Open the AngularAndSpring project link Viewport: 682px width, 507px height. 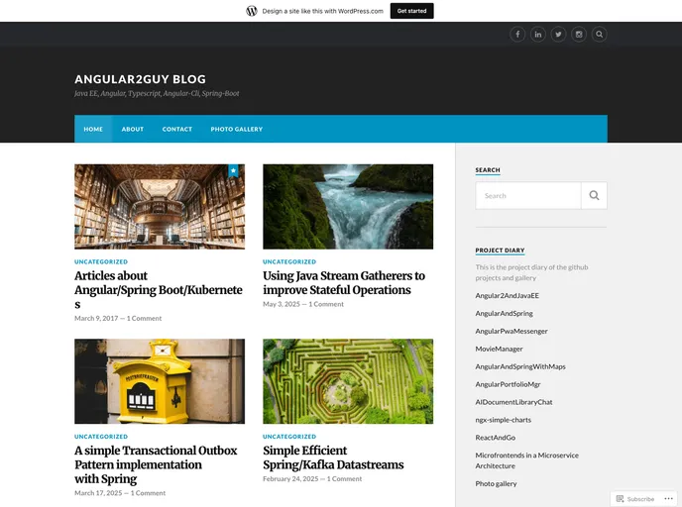pos(505,313)
